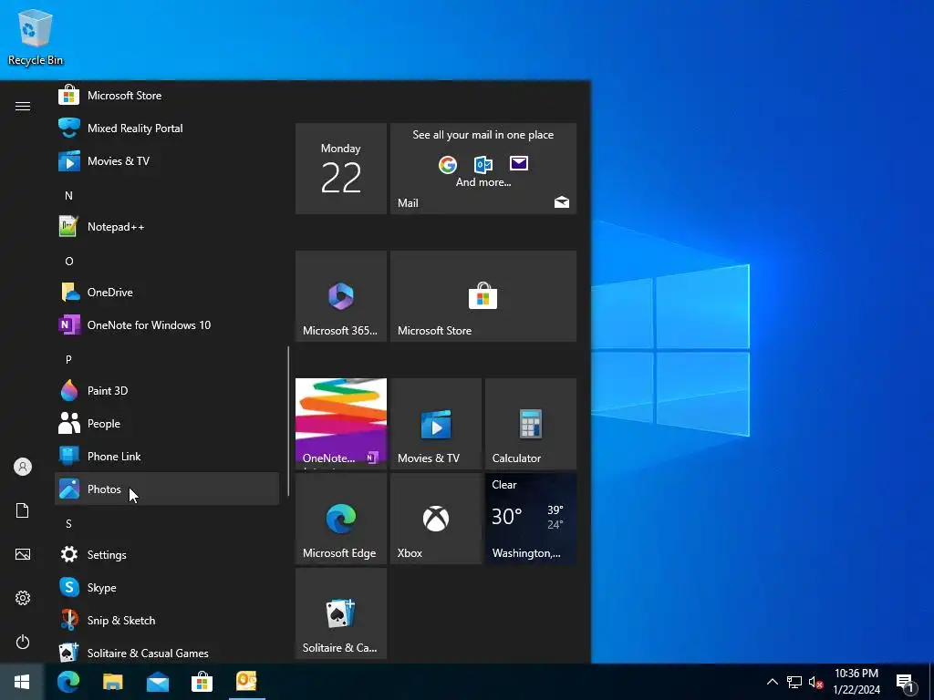This screenshot has width=934, height=700.
Task: Open the user account icon in Start sidebar
Action: click(23, 467)
